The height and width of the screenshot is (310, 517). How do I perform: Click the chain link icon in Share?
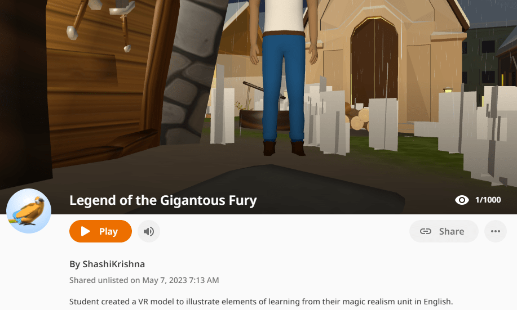click(x=425, y=231)
